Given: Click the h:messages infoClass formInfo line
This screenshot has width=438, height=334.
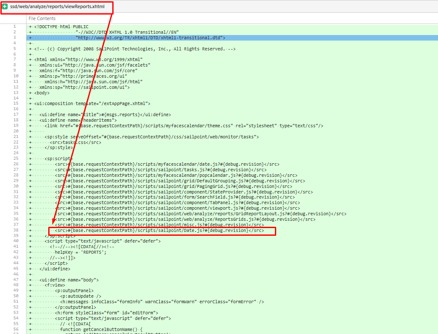Looking at the screenshot, I should click(162, 302).
